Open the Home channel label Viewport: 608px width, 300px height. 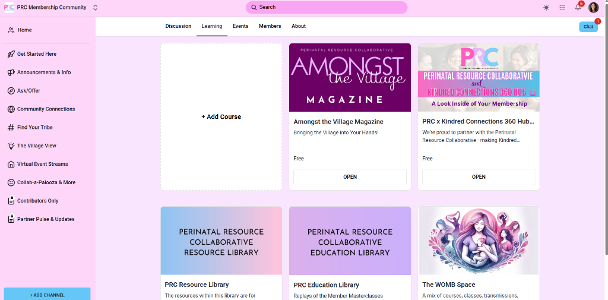point(25,30)
